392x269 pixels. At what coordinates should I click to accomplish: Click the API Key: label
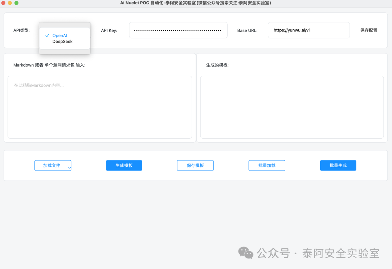point(109,30)
